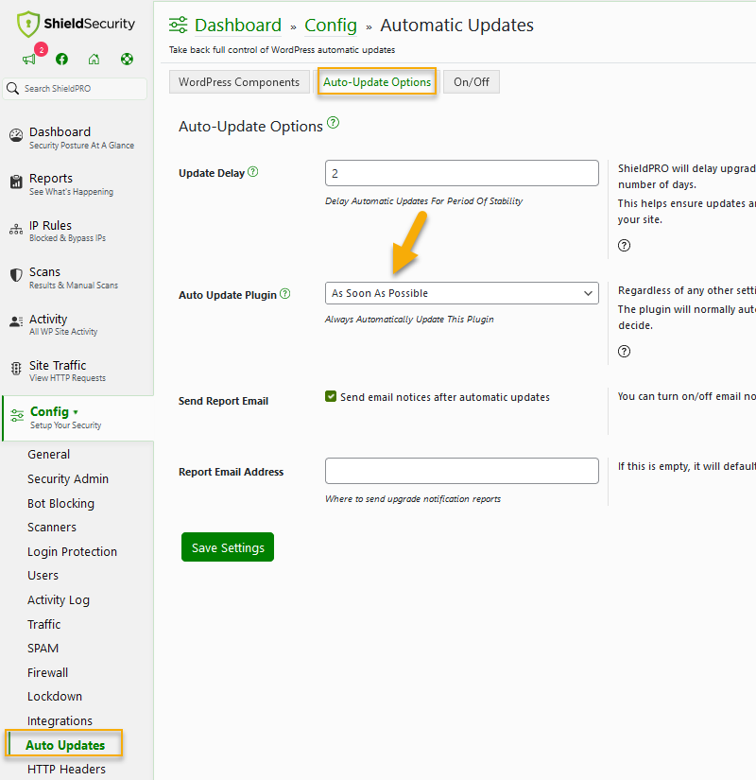Screen dimensions: 756x780
Task: Open Auto Updates submenu item
Action: pos(65,745)
